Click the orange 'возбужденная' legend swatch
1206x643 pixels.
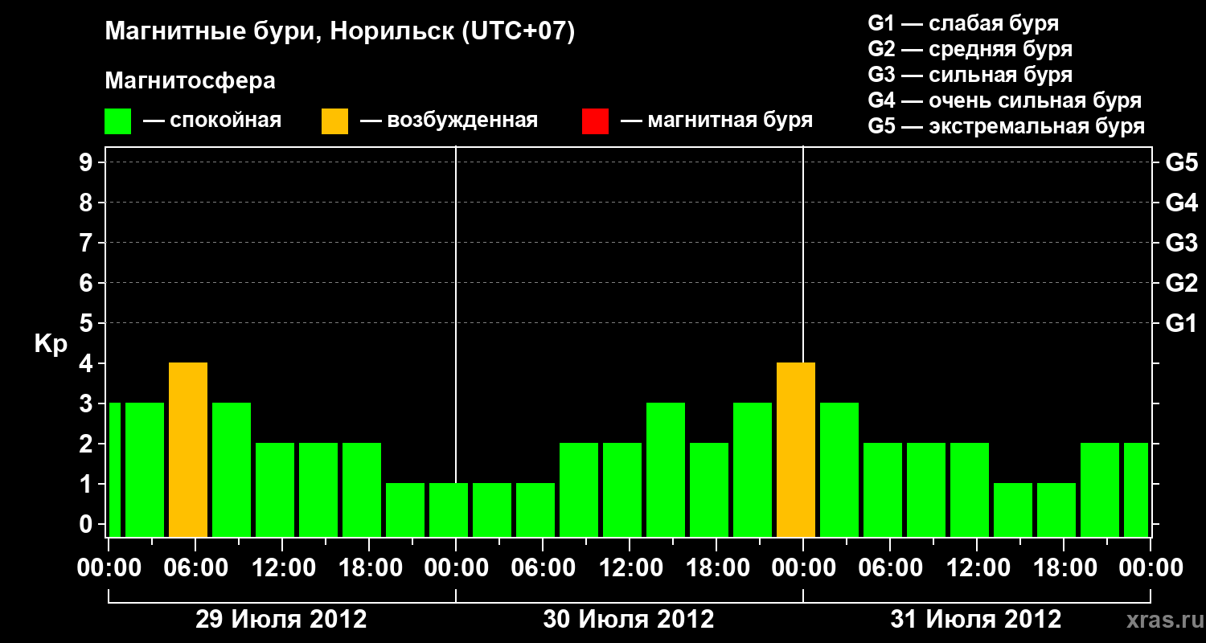point(334,121)
